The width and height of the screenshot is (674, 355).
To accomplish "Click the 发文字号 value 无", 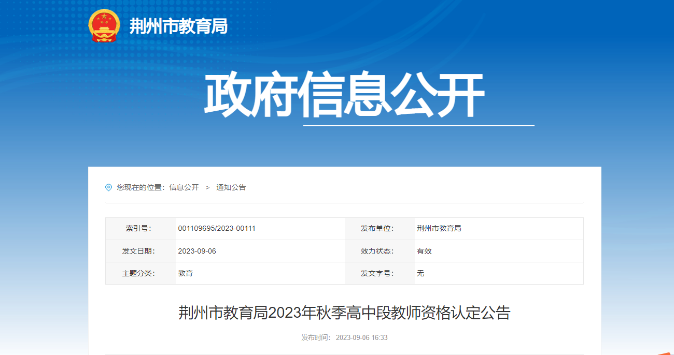I will pos(420,273).
